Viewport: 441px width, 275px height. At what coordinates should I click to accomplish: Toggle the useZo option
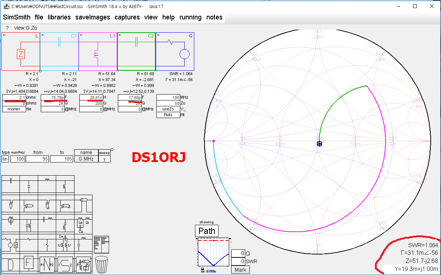coord(168,109)
